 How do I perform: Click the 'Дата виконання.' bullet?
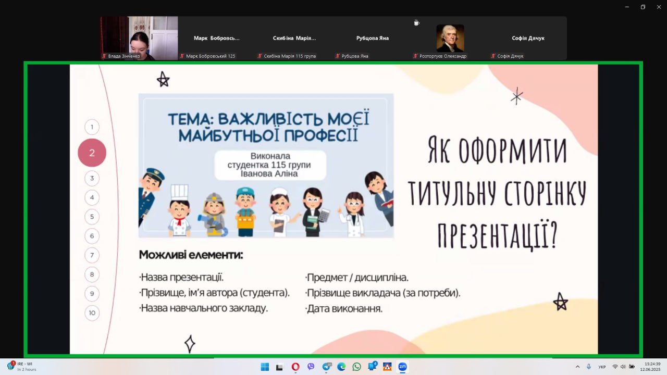344,308
